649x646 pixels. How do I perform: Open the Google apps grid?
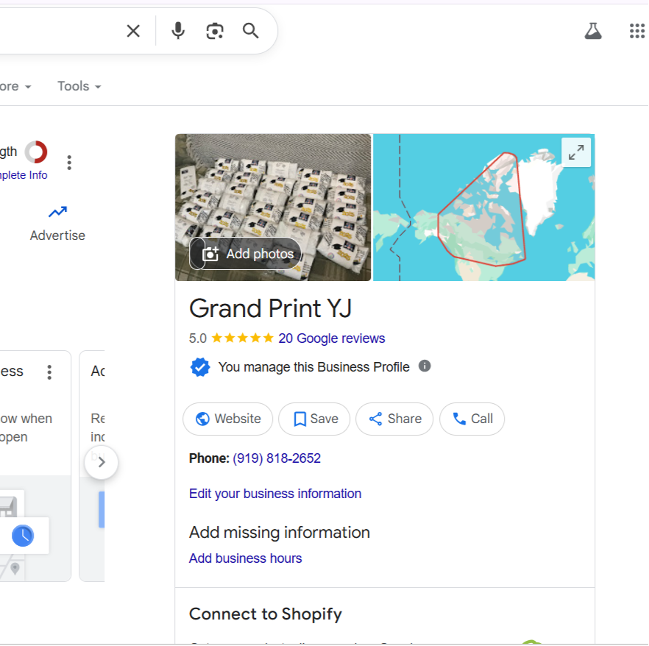pos(636,31)
